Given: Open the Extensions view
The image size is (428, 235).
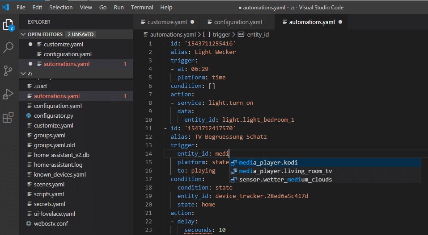Looking at the screenshot, I should 8,117.
